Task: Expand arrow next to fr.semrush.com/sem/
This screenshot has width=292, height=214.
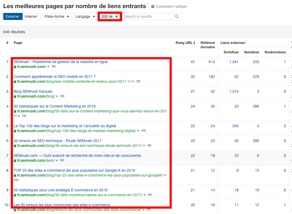Action: tap(57, 161)
